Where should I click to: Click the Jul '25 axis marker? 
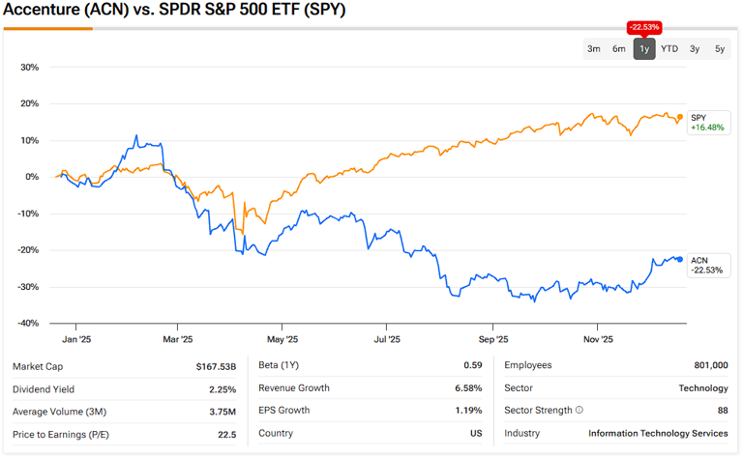[x=387, y=339]
